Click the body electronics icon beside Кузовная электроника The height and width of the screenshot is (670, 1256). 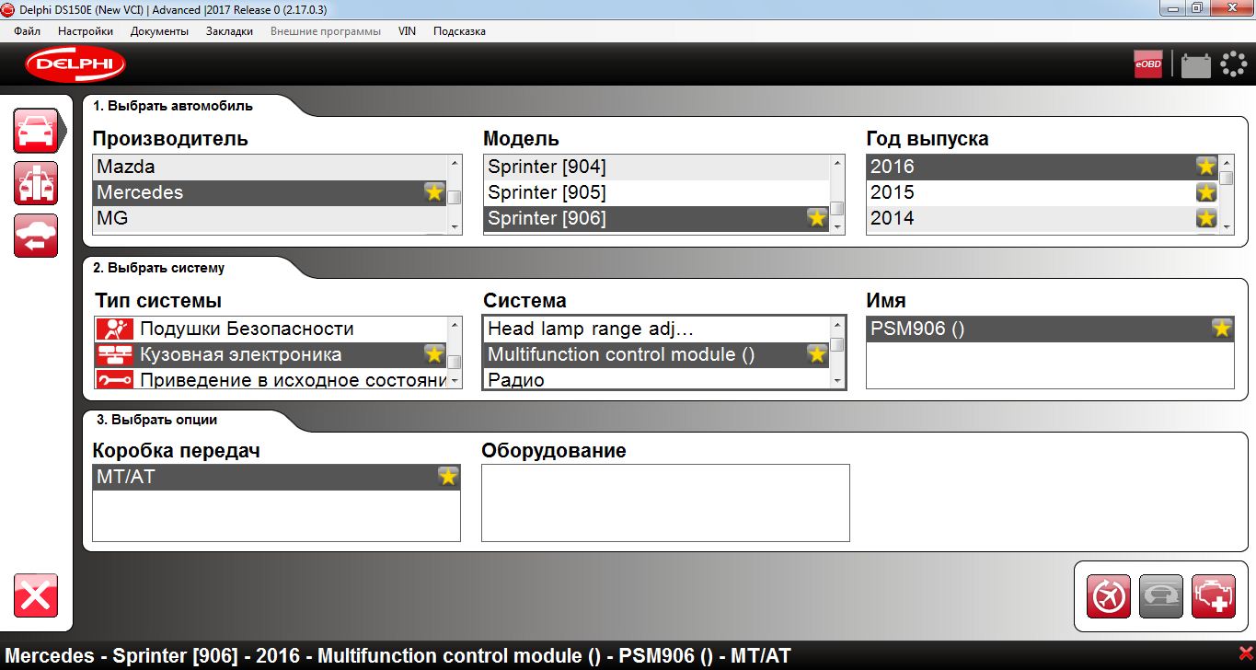[114, 354]
